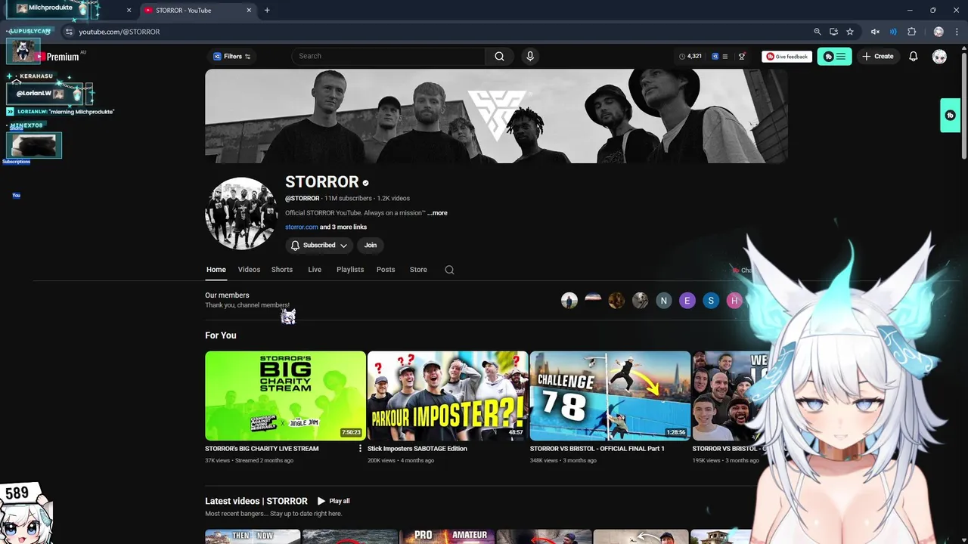Click the first channel member avatar

tap(569, 301)
